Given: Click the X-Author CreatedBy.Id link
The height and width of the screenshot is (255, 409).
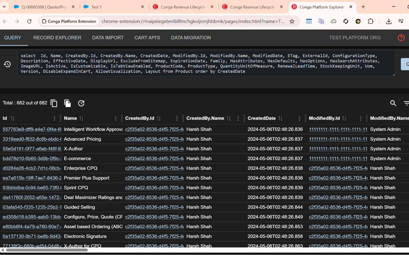Looking at the screenshot, I should (x=154, y=149).
